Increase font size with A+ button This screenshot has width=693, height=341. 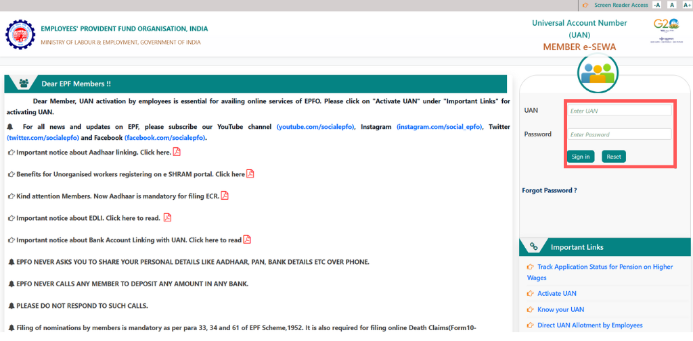click(x=686, y=5)
